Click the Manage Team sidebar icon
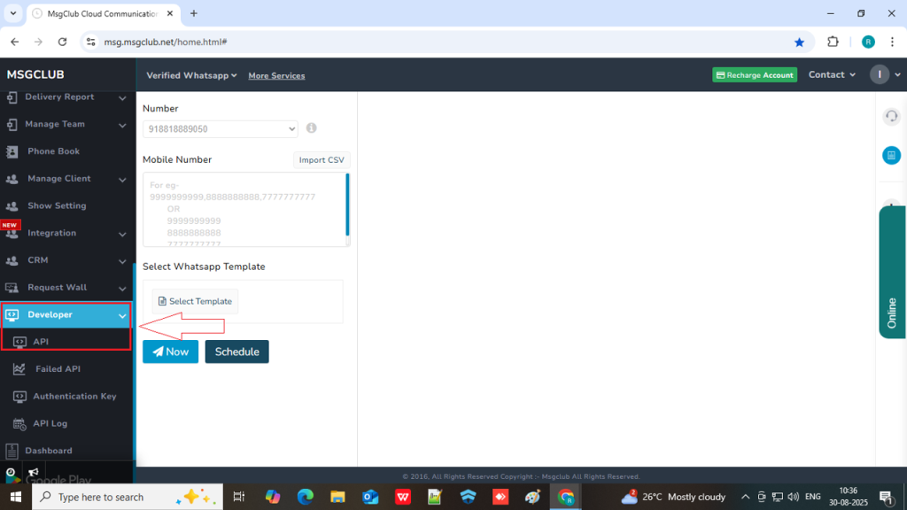The image size is (907, 510). click(12, 124)
